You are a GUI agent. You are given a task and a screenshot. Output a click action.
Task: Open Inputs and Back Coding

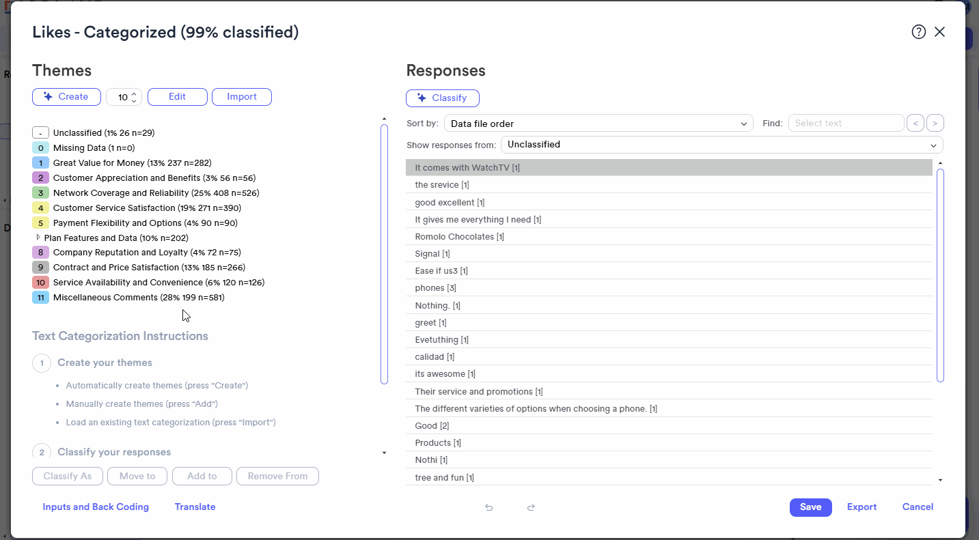(96, 507)
